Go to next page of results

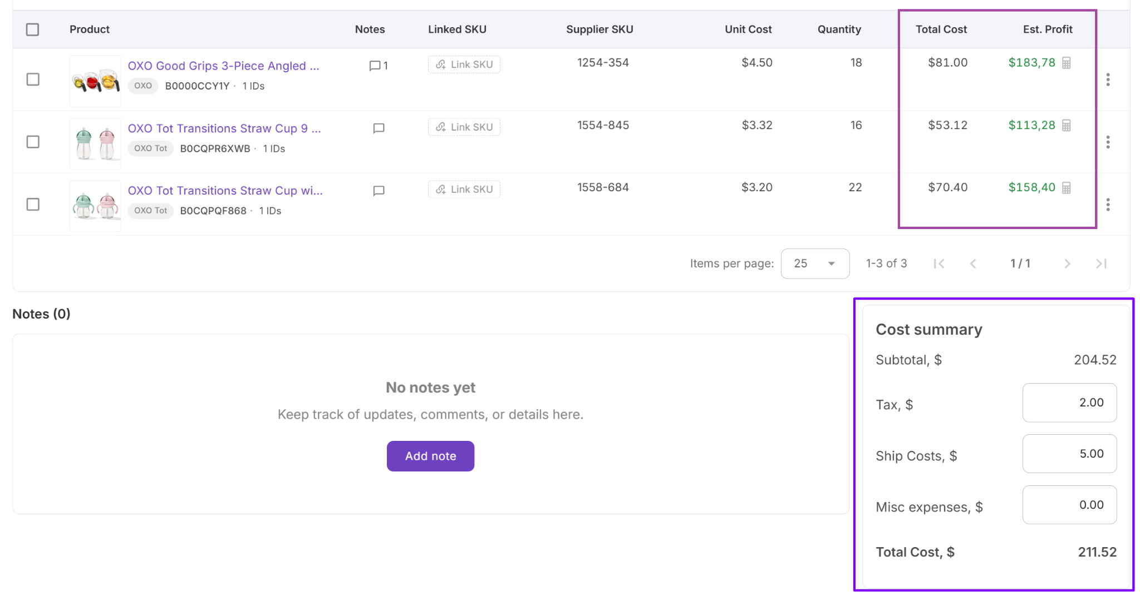click(1067, 264)
